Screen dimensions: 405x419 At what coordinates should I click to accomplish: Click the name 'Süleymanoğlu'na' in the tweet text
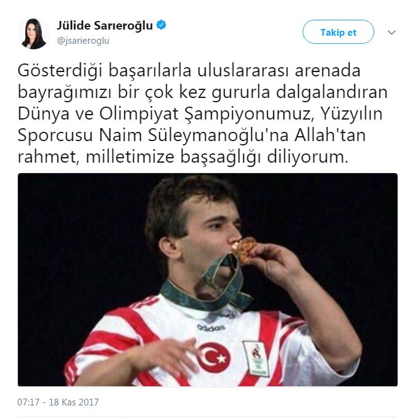[x=218, y=135]
